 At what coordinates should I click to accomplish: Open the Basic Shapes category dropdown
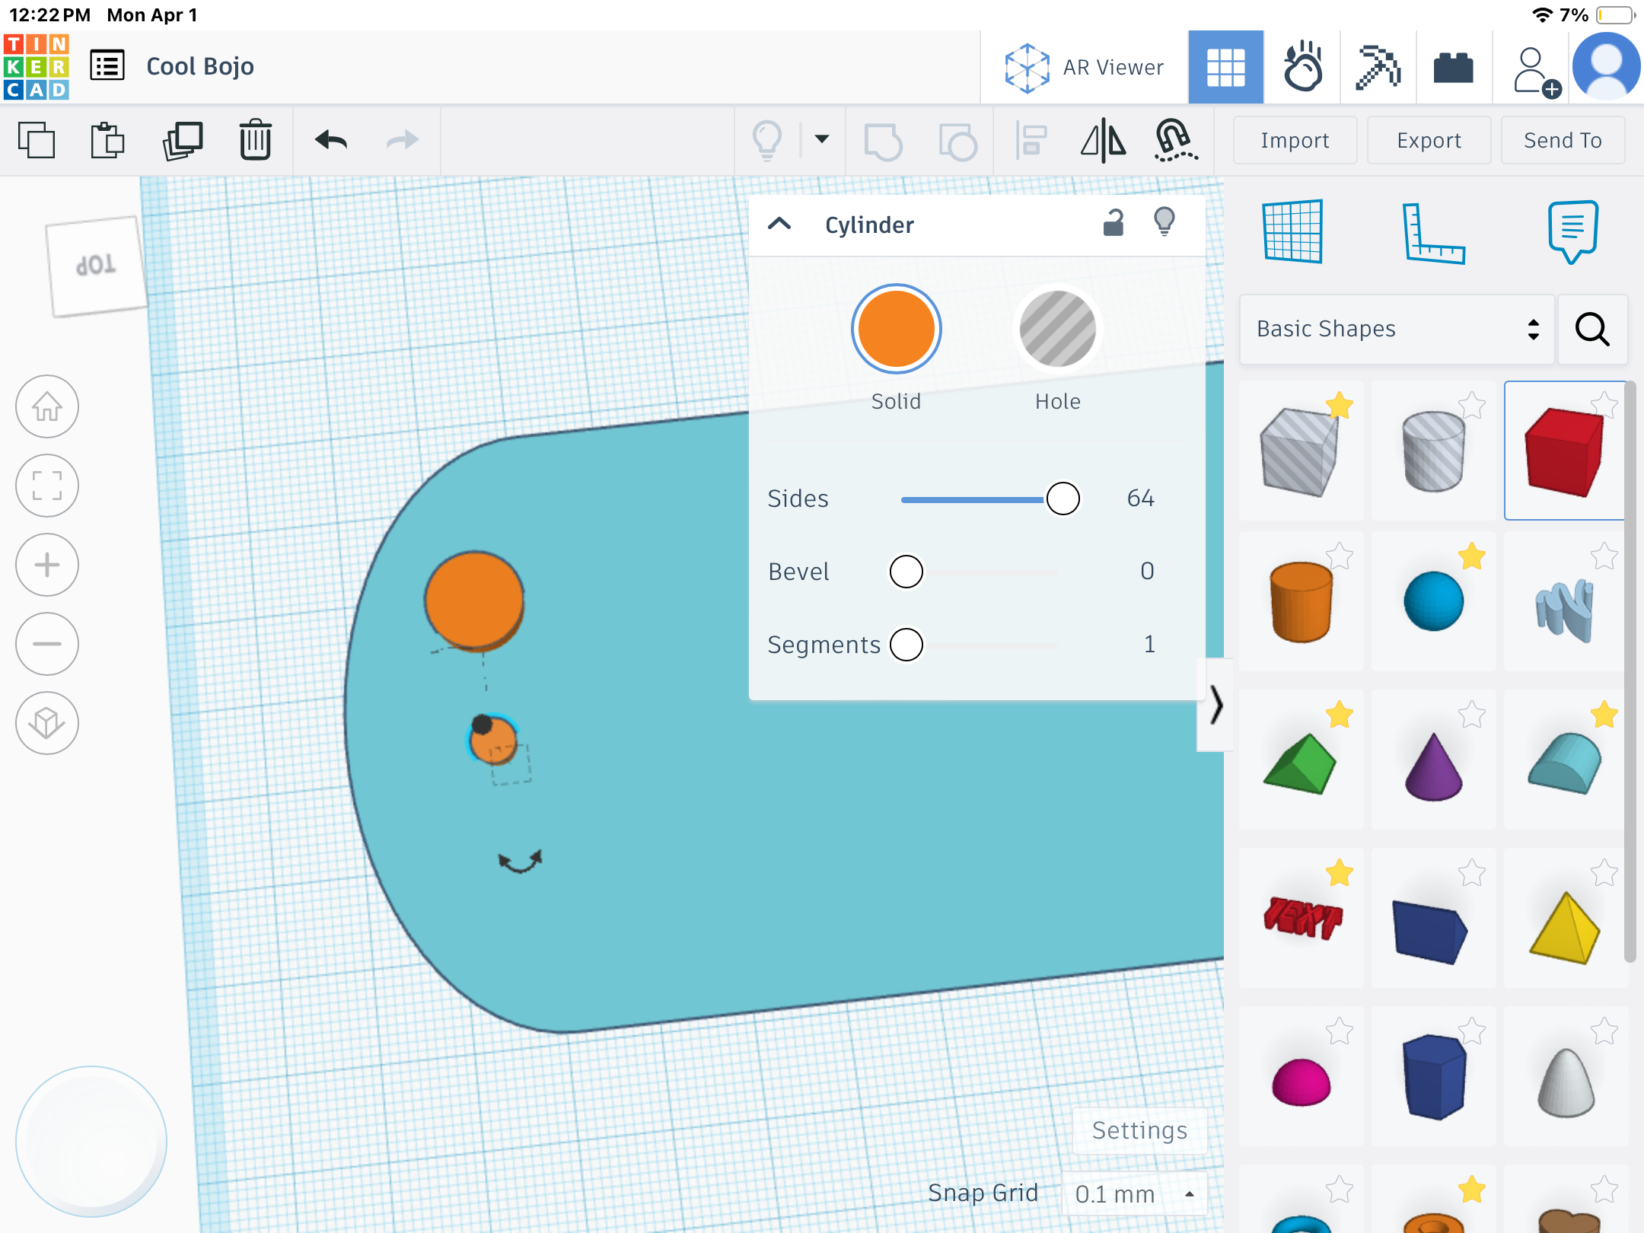point(1397,329)
